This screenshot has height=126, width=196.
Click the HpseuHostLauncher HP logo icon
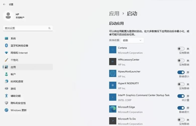click(113, 73)
